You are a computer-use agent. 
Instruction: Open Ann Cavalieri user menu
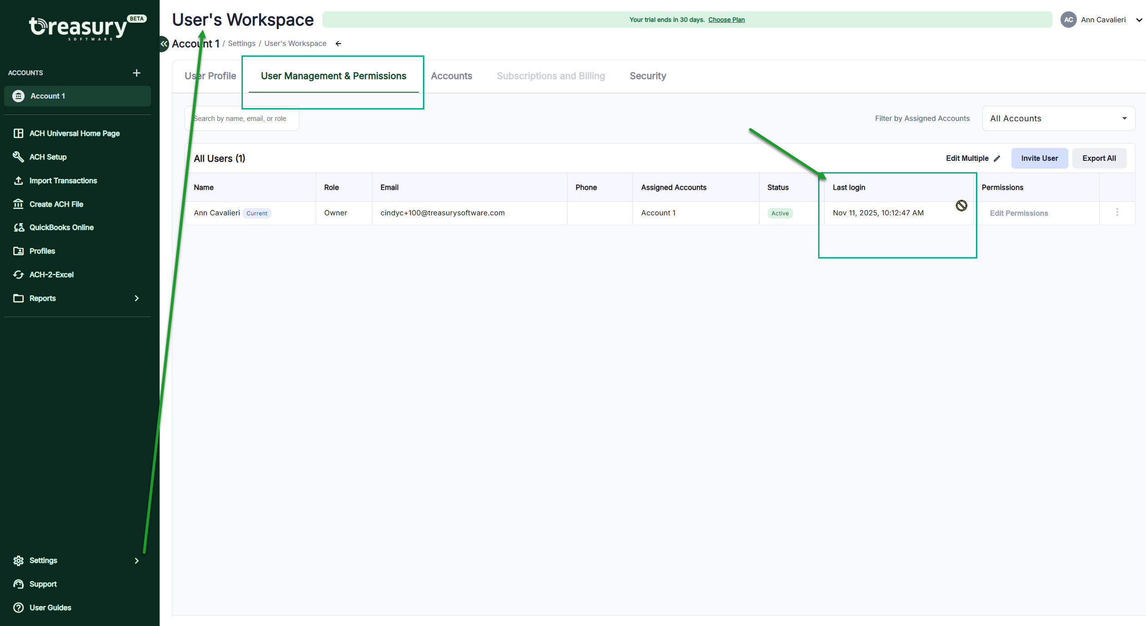click(x=1102, y=20)
